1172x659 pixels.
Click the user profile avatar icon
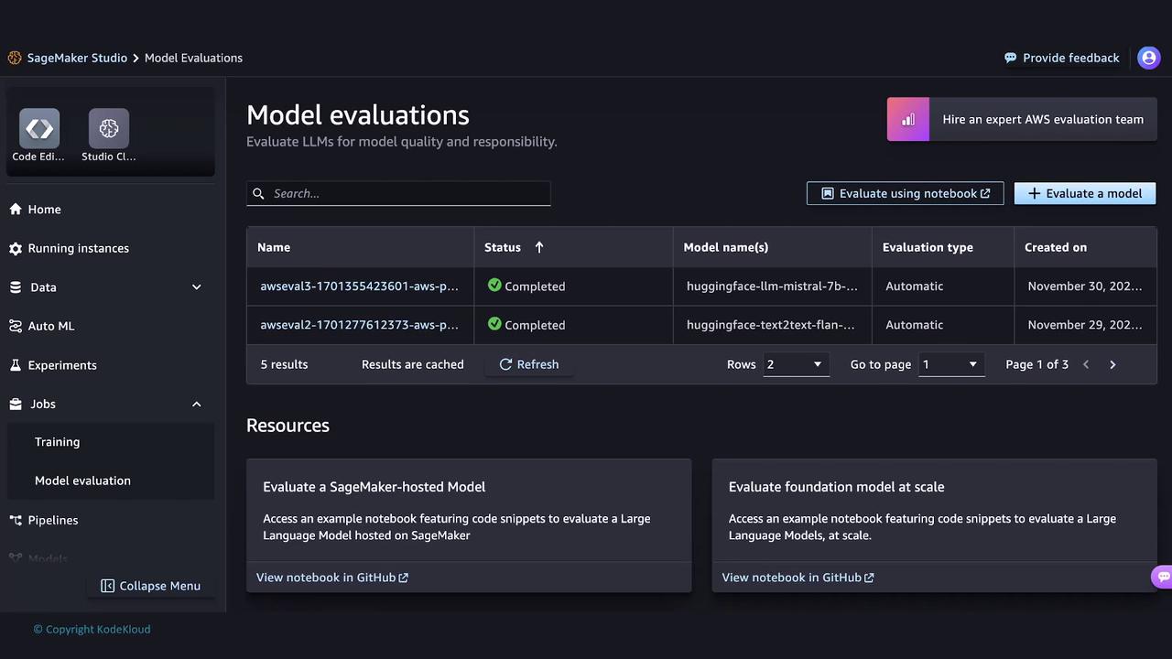point(1148,58)
